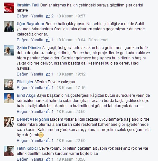Click timestamp 18 Kasım, 23:50 on Birol's comment
The height and width of the screenshot is (161, 158).
pos(71,112)
